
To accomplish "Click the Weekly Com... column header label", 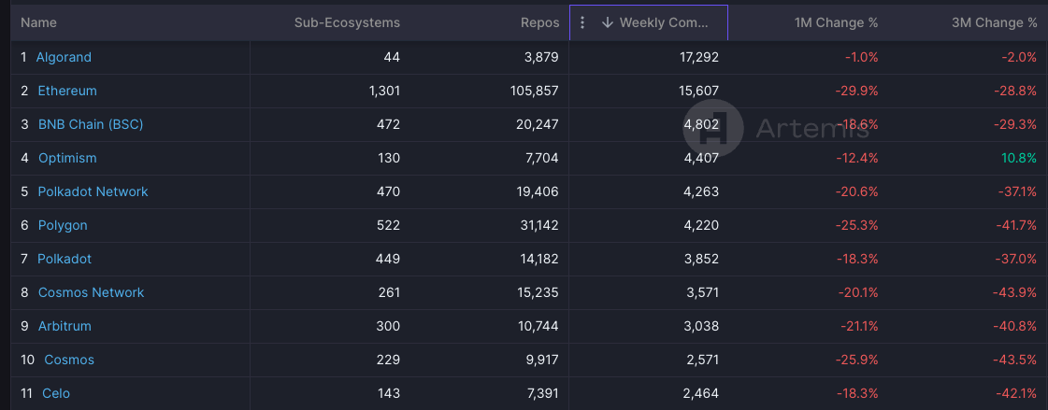I will 663,22.
